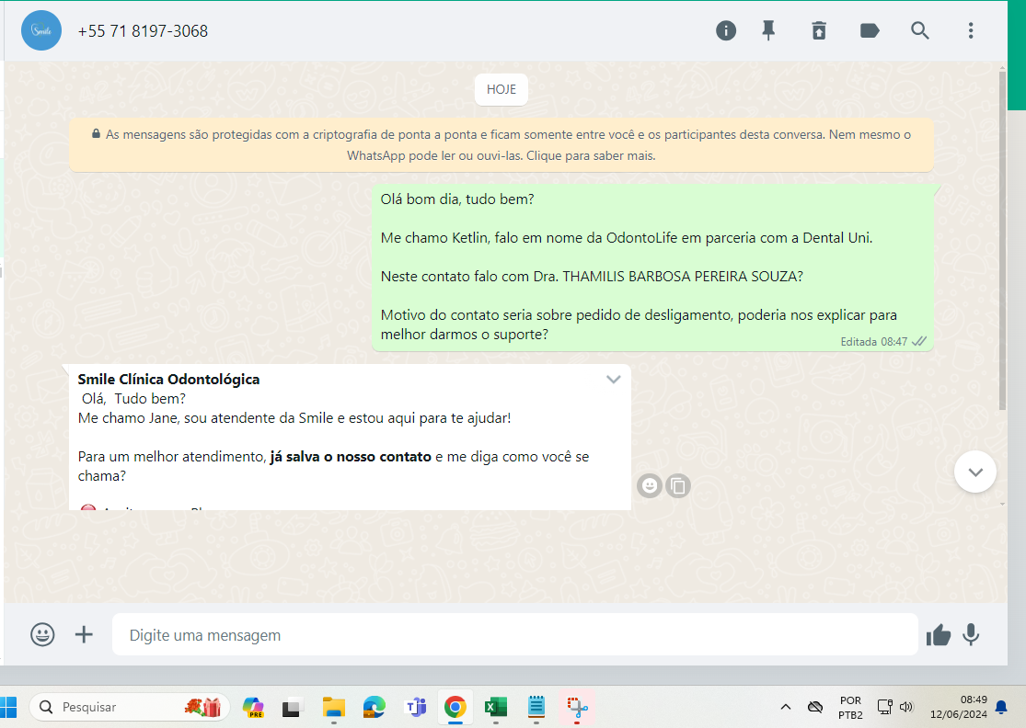Open the three-dot more options menu
Image resolution: width=1026 pixels, height=728 pixels.
971,30
